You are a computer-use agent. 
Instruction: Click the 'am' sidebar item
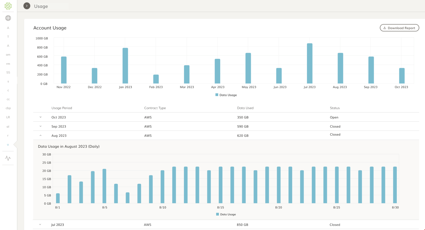8,54
